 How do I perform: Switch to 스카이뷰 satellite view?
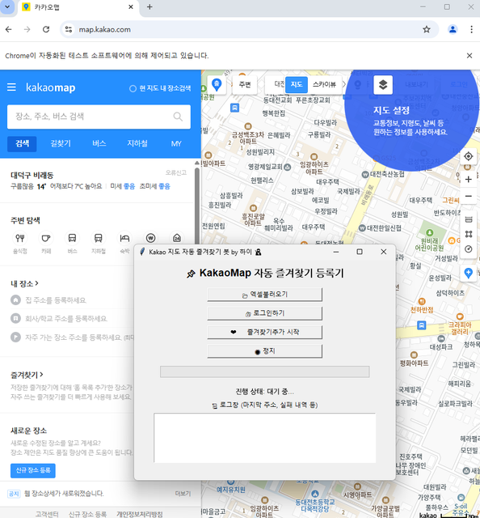324,84
